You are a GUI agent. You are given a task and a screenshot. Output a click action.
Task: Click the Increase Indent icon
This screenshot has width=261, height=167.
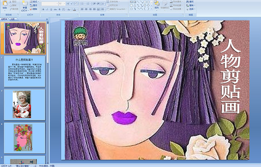pos(98,3)
